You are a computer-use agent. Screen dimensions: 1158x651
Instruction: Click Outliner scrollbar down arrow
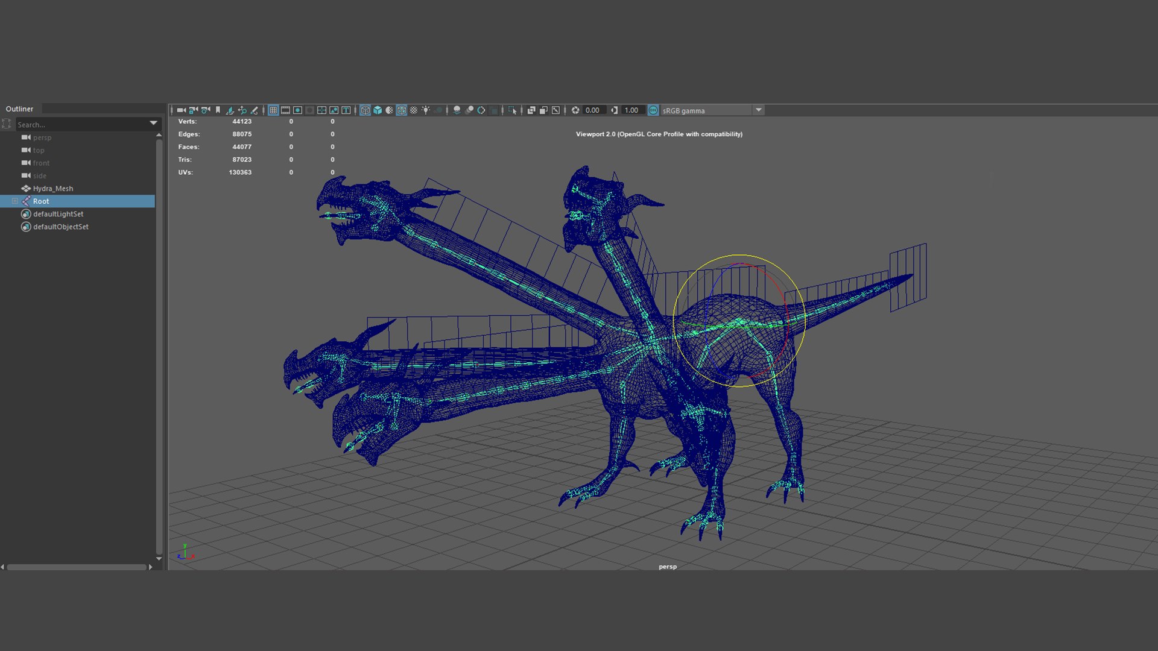pyautogui.click(x=159, y=559)
